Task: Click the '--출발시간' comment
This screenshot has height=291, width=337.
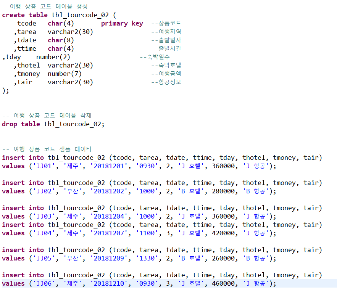Action: point(166,48)
